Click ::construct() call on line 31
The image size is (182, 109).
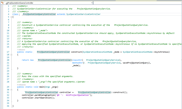pos(119,92)
